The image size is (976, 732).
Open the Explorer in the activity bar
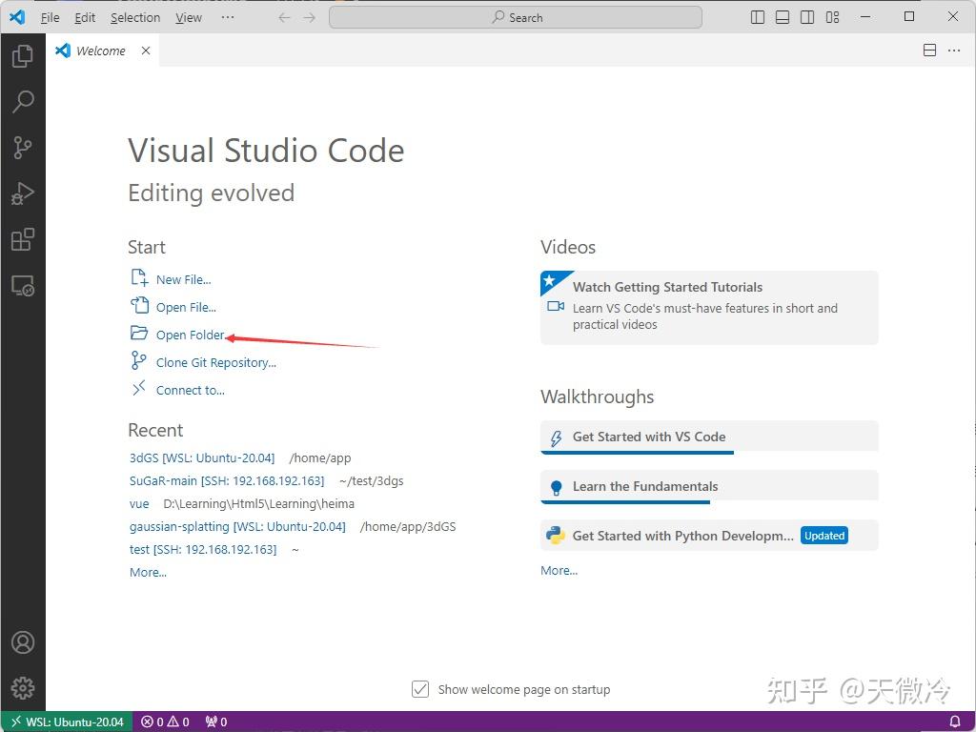click(x=23, y=55)
